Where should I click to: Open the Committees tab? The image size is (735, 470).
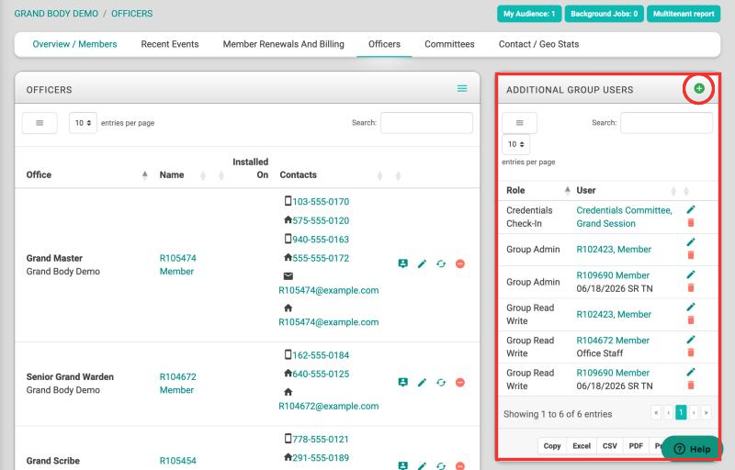pyautogui.click(x=449, y=44)
